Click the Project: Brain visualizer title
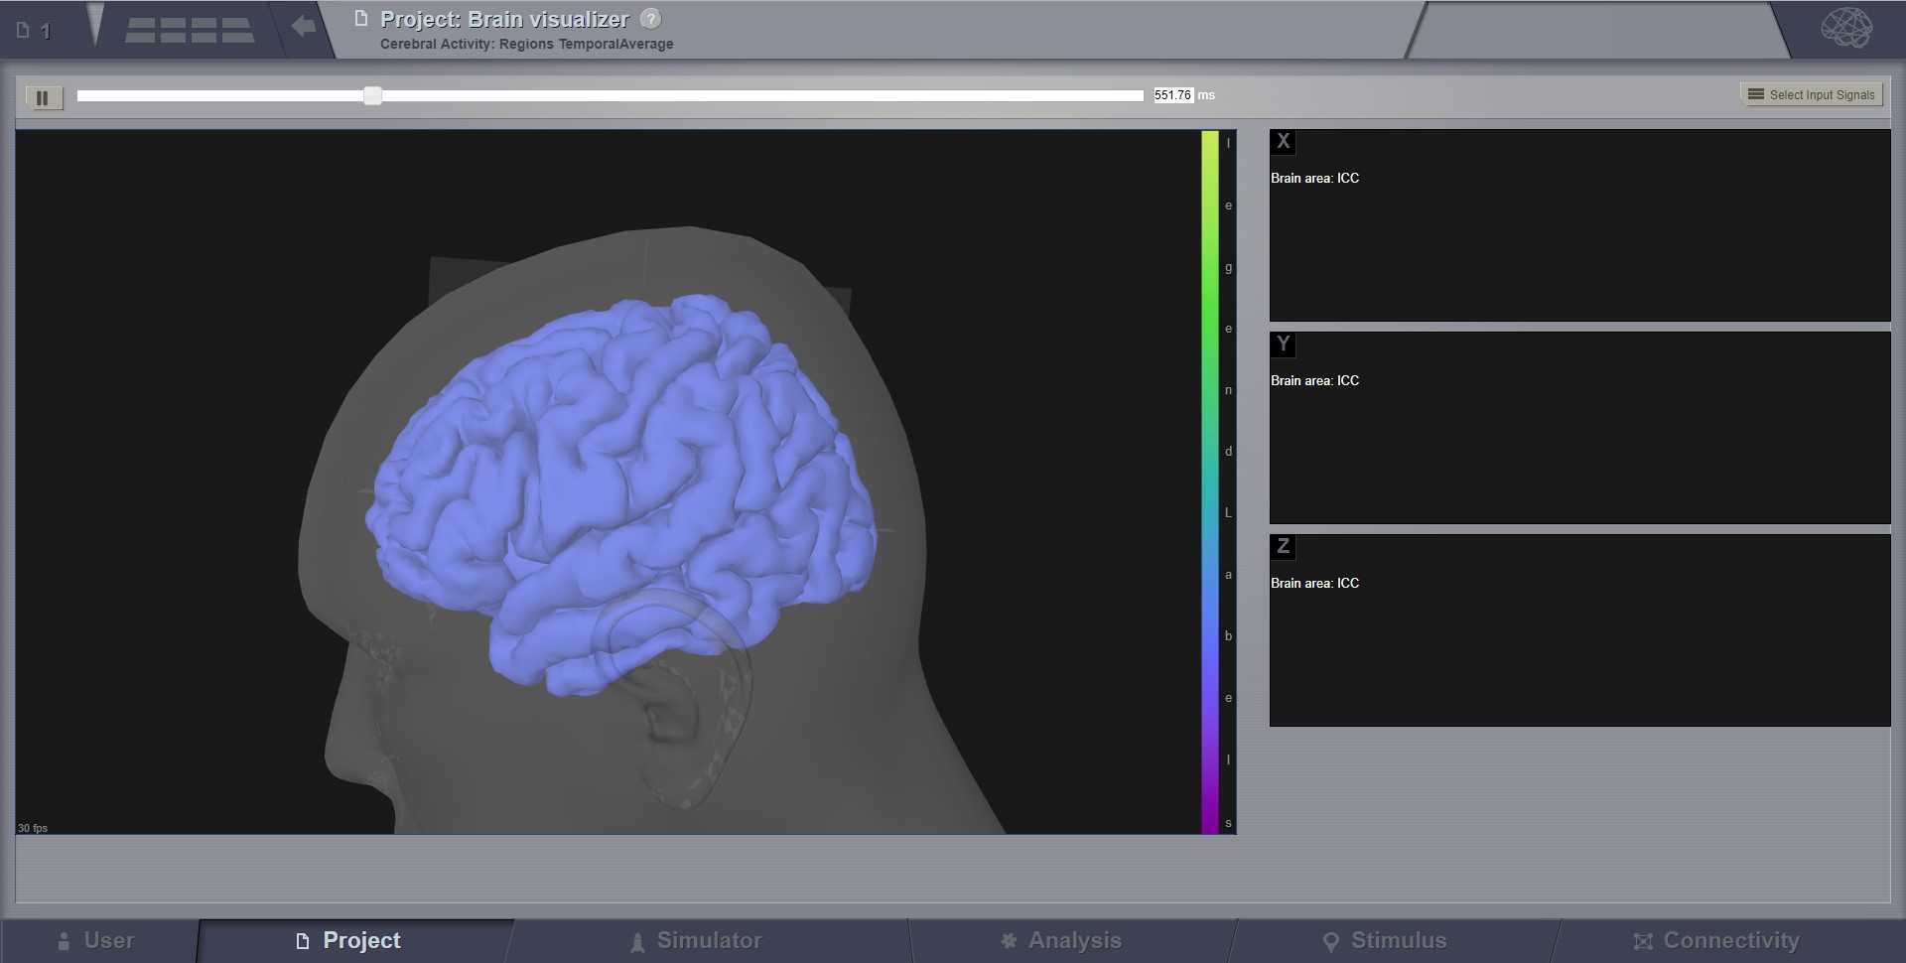1906x963 pixels. [504, 19]
